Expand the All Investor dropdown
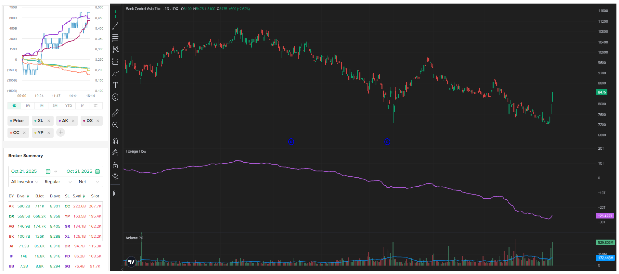 25,182
